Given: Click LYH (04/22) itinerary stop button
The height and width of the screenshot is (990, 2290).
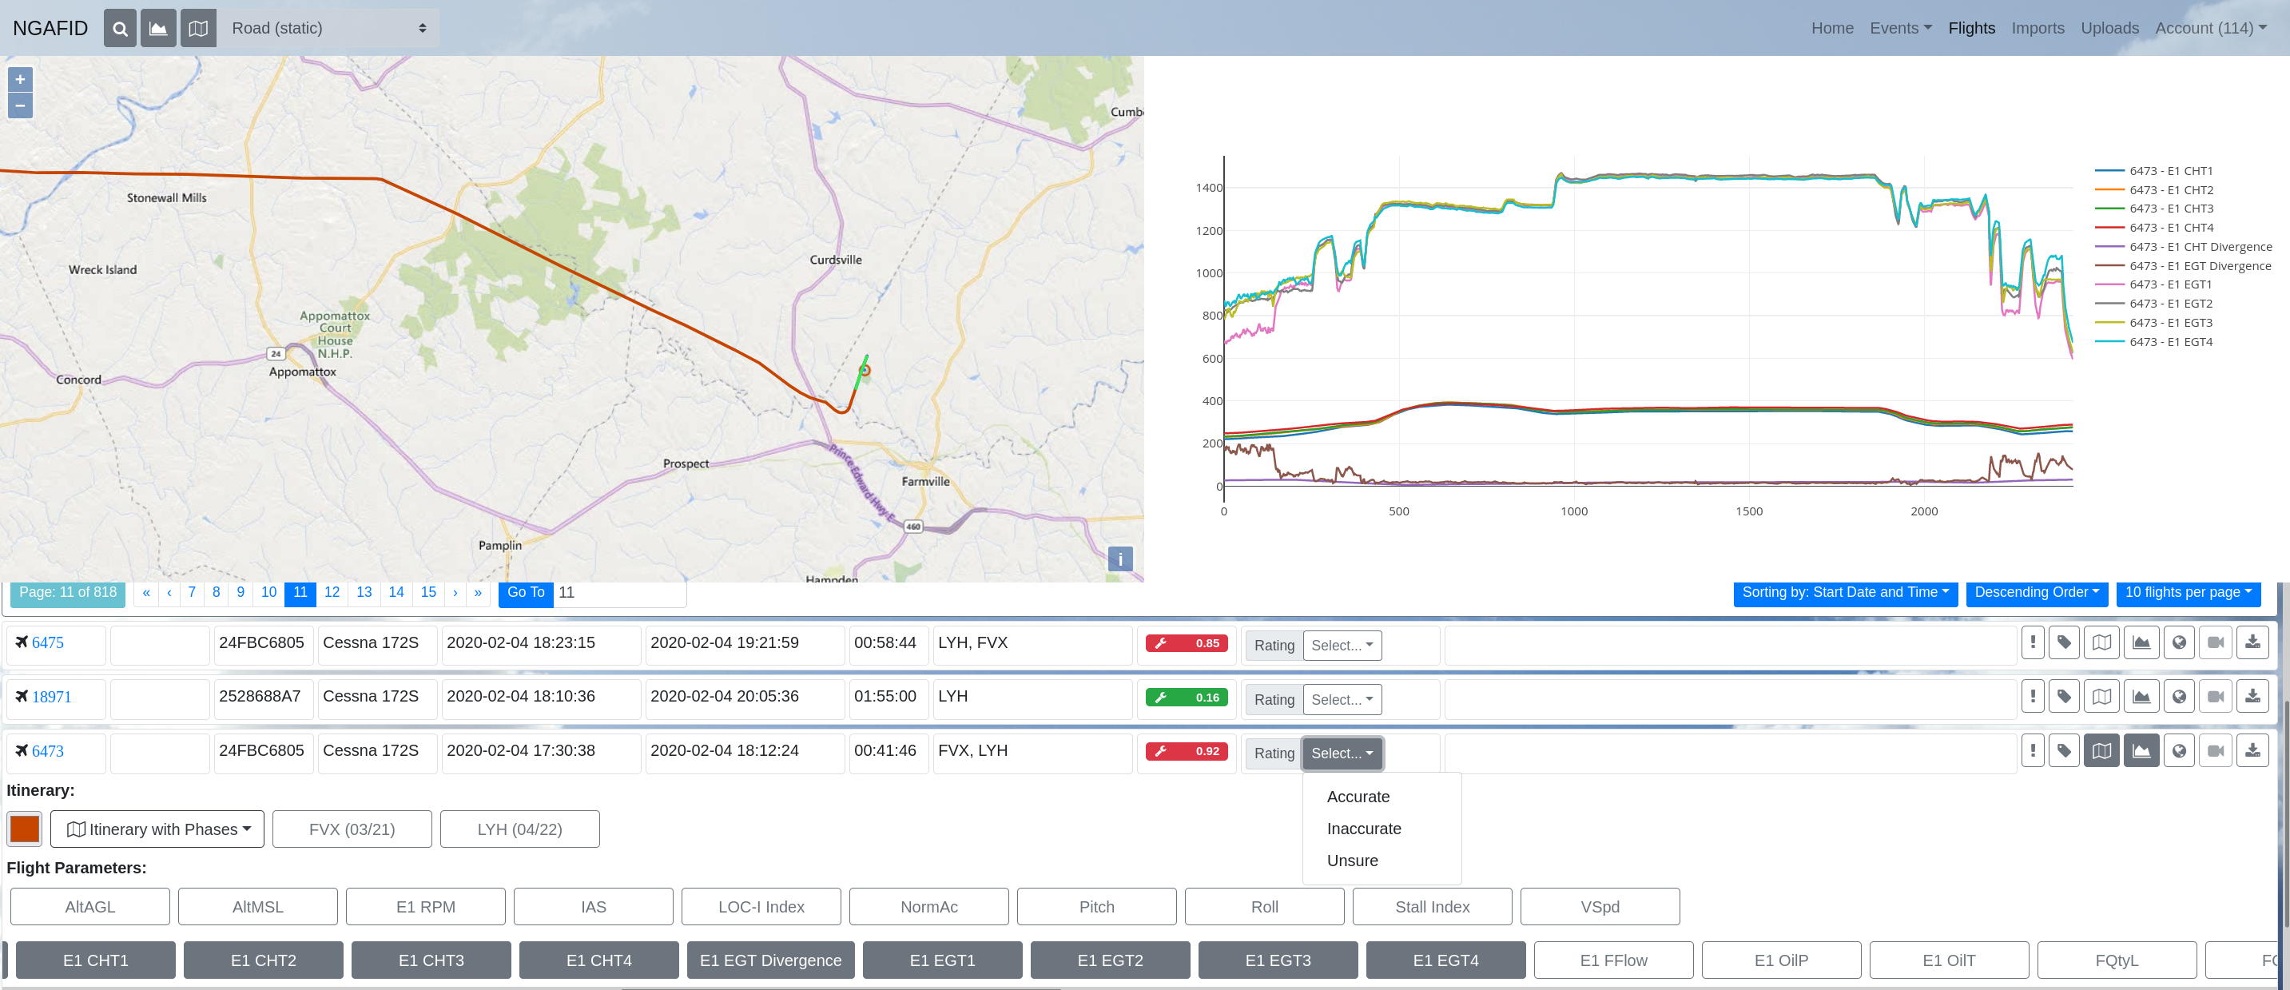Looking at the screenshot, I should (520, 829).
